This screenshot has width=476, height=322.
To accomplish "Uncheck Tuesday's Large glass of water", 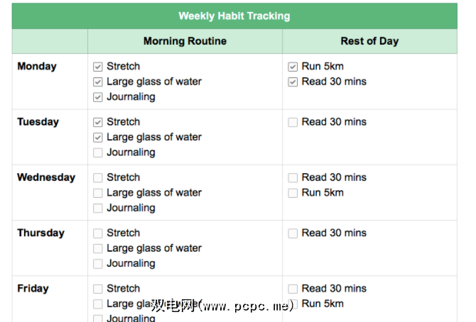I will coord(98,138).
